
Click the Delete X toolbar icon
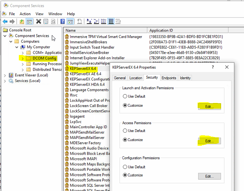[x=39, y=21]
